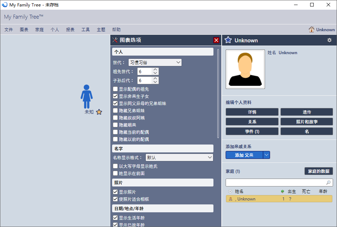Open the 家庭 menu
This screenshot has width=337, height=227.
point(39,30)
